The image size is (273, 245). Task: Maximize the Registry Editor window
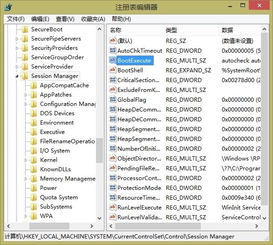(x=243, y=5)
